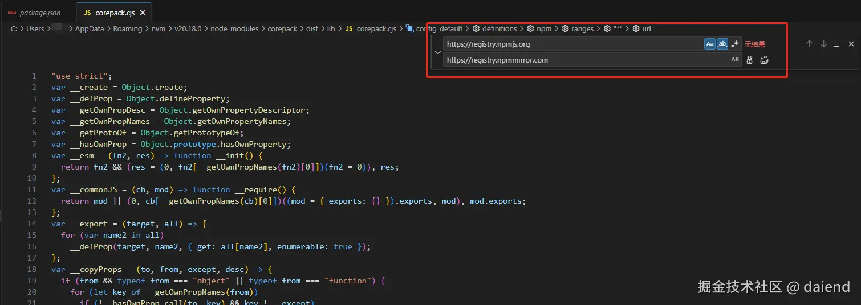Click JS icon in breadcrumb path
Viewport: 861px width, 305px height.
pyautogui.click(x=349, y=28)
